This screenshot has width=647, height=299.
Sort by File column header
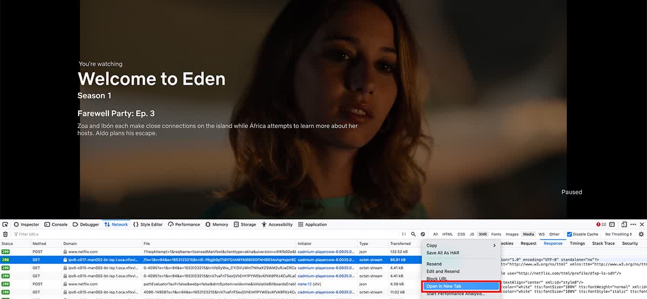click(x=218, y=244)
